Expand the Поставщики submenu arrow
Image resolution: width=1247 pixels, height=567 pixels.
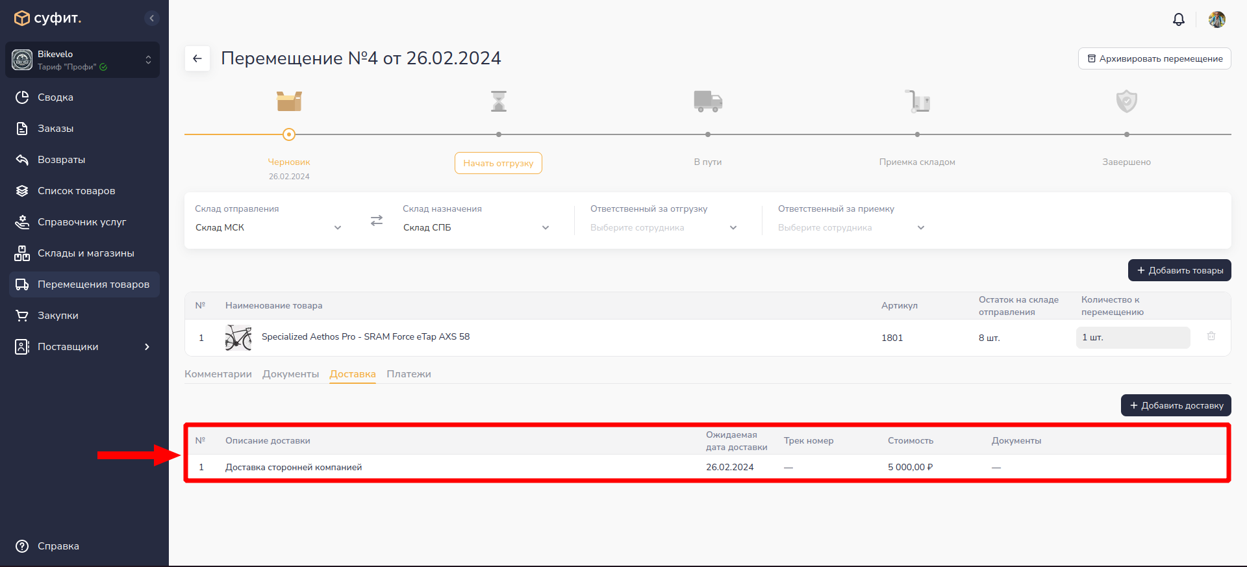point(147,347)
